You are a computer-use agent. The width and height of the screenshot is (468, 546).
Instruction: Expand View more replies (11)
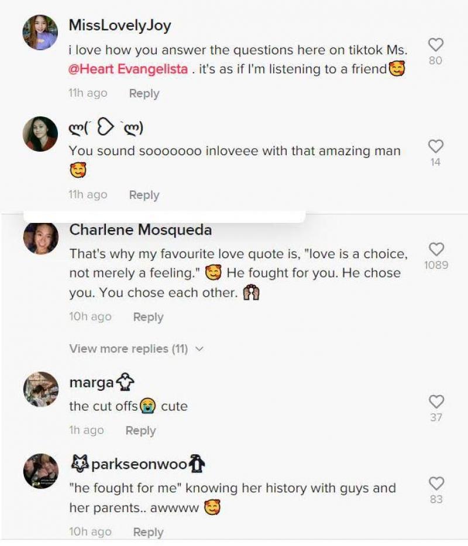pos(129,349)
